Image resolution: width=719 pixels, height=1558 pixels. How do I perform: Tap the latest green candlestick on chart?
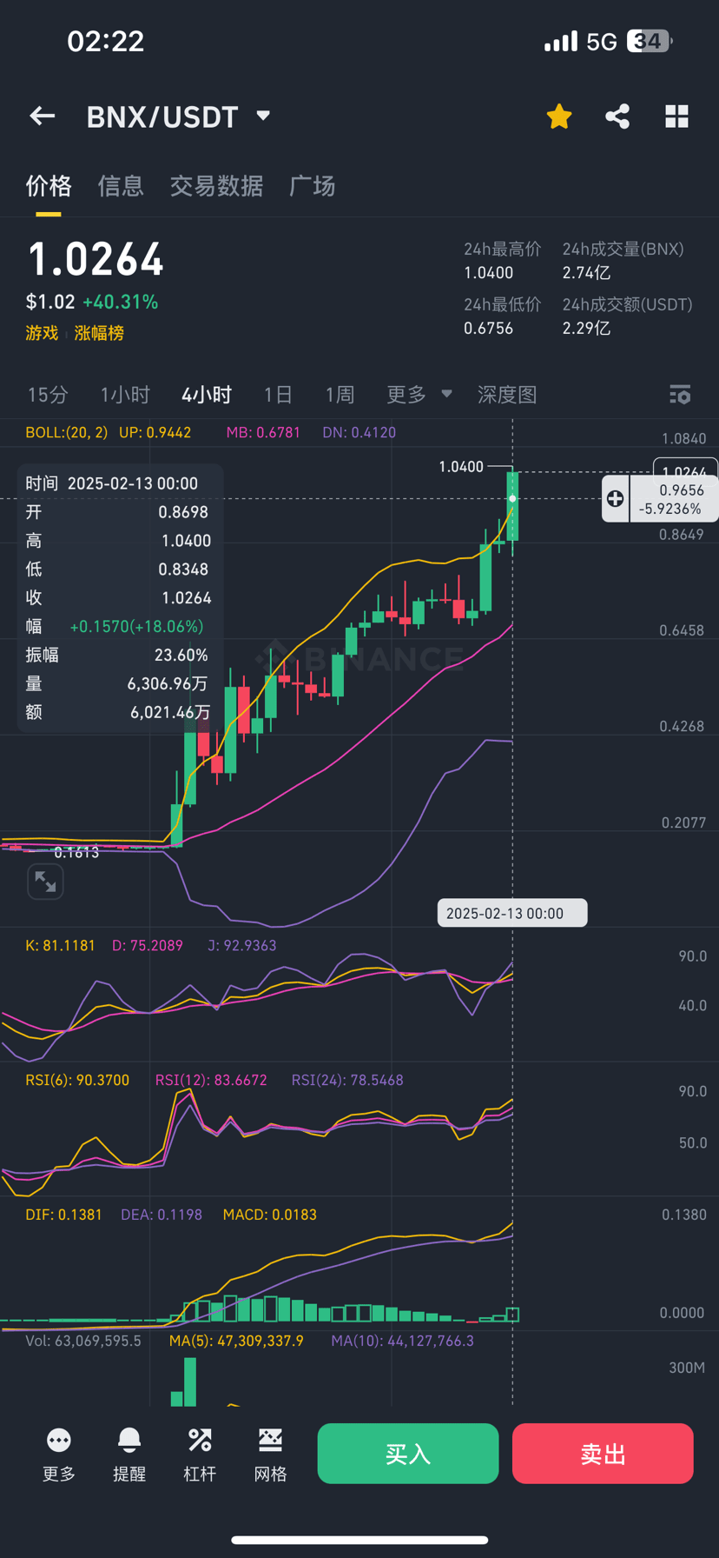pyautogui.click(x=512, y=507)
